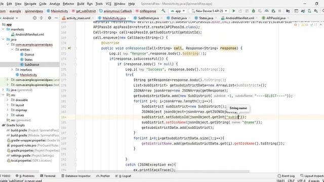Switch to AndroidManifest.xml tab
324x182 pixels.
click(x=239, y=18)
